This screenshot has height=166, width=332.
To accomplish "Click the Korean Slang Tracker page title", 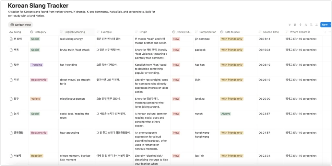I will pyautogui.click(x=38, y=6).
